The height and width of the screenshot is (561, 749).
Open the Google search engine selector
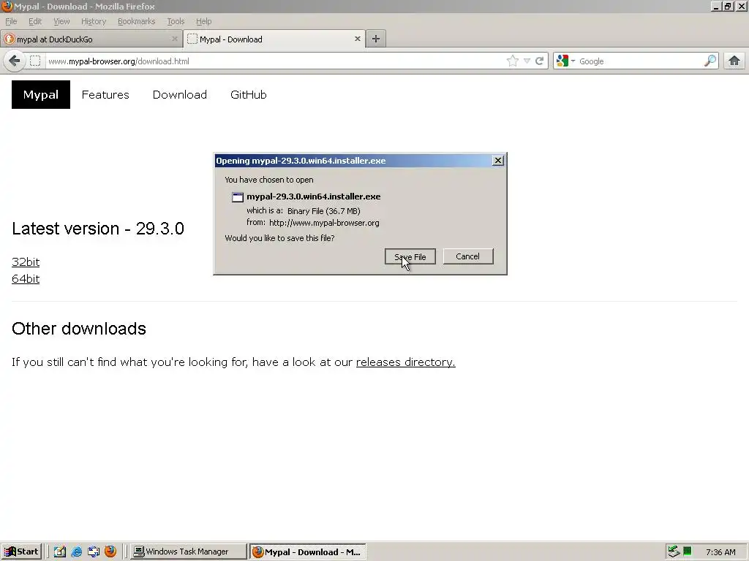(x=565, y=61)
